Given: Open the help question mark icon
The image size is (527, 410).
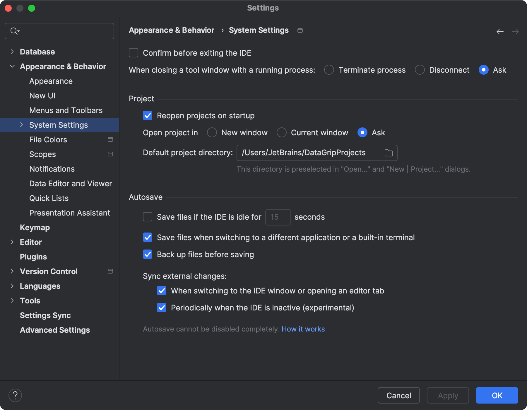Looking at the screenshot, I should click(15, 395).
